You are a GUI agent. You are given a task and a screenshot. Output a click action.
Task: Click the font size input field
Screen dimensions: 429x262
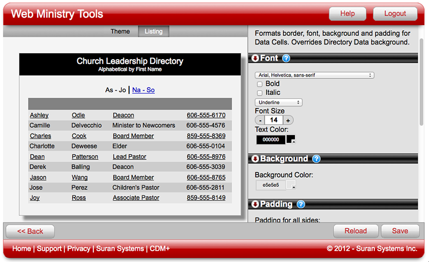point(273,120)
